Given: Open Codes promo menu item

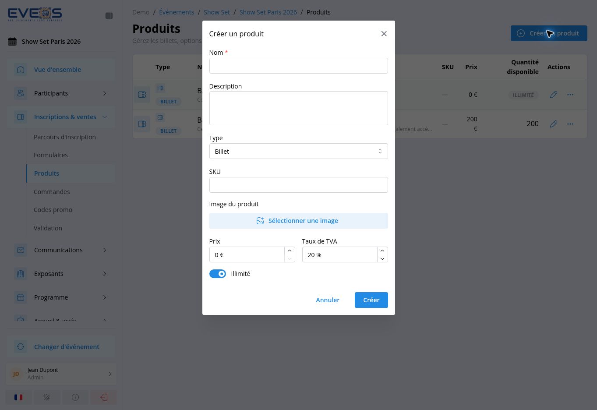Looking at the screenshot, I should pyautogui.click(x=53, y=210).
